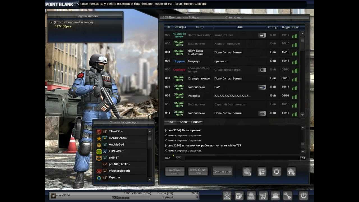
Task: Select room 009 Разгром
Action: (232, 96)
